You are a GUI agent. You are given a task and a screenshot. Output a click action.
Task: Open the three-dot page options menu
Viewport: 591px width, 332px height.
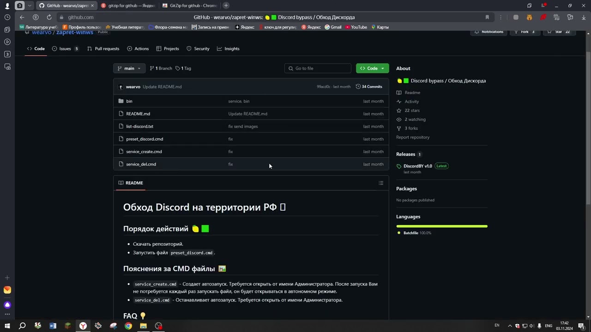click(501, 18)
